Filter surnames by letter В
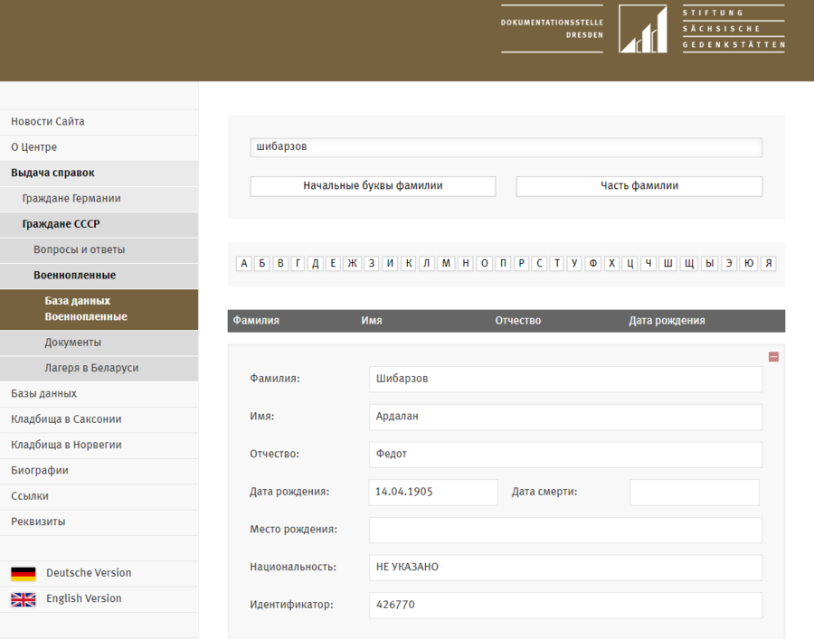This screenshot has height=639, width=814. 280,264
